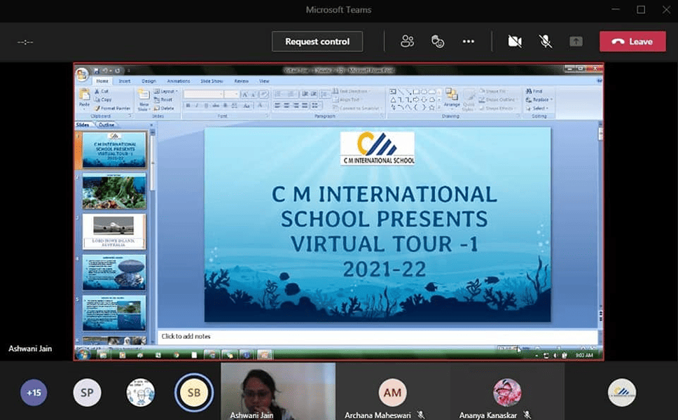The height and width of the screenshot is (420, 678).
Task: Select the AM Archana Maheswari avatar
Action: (x=392, y=392)
